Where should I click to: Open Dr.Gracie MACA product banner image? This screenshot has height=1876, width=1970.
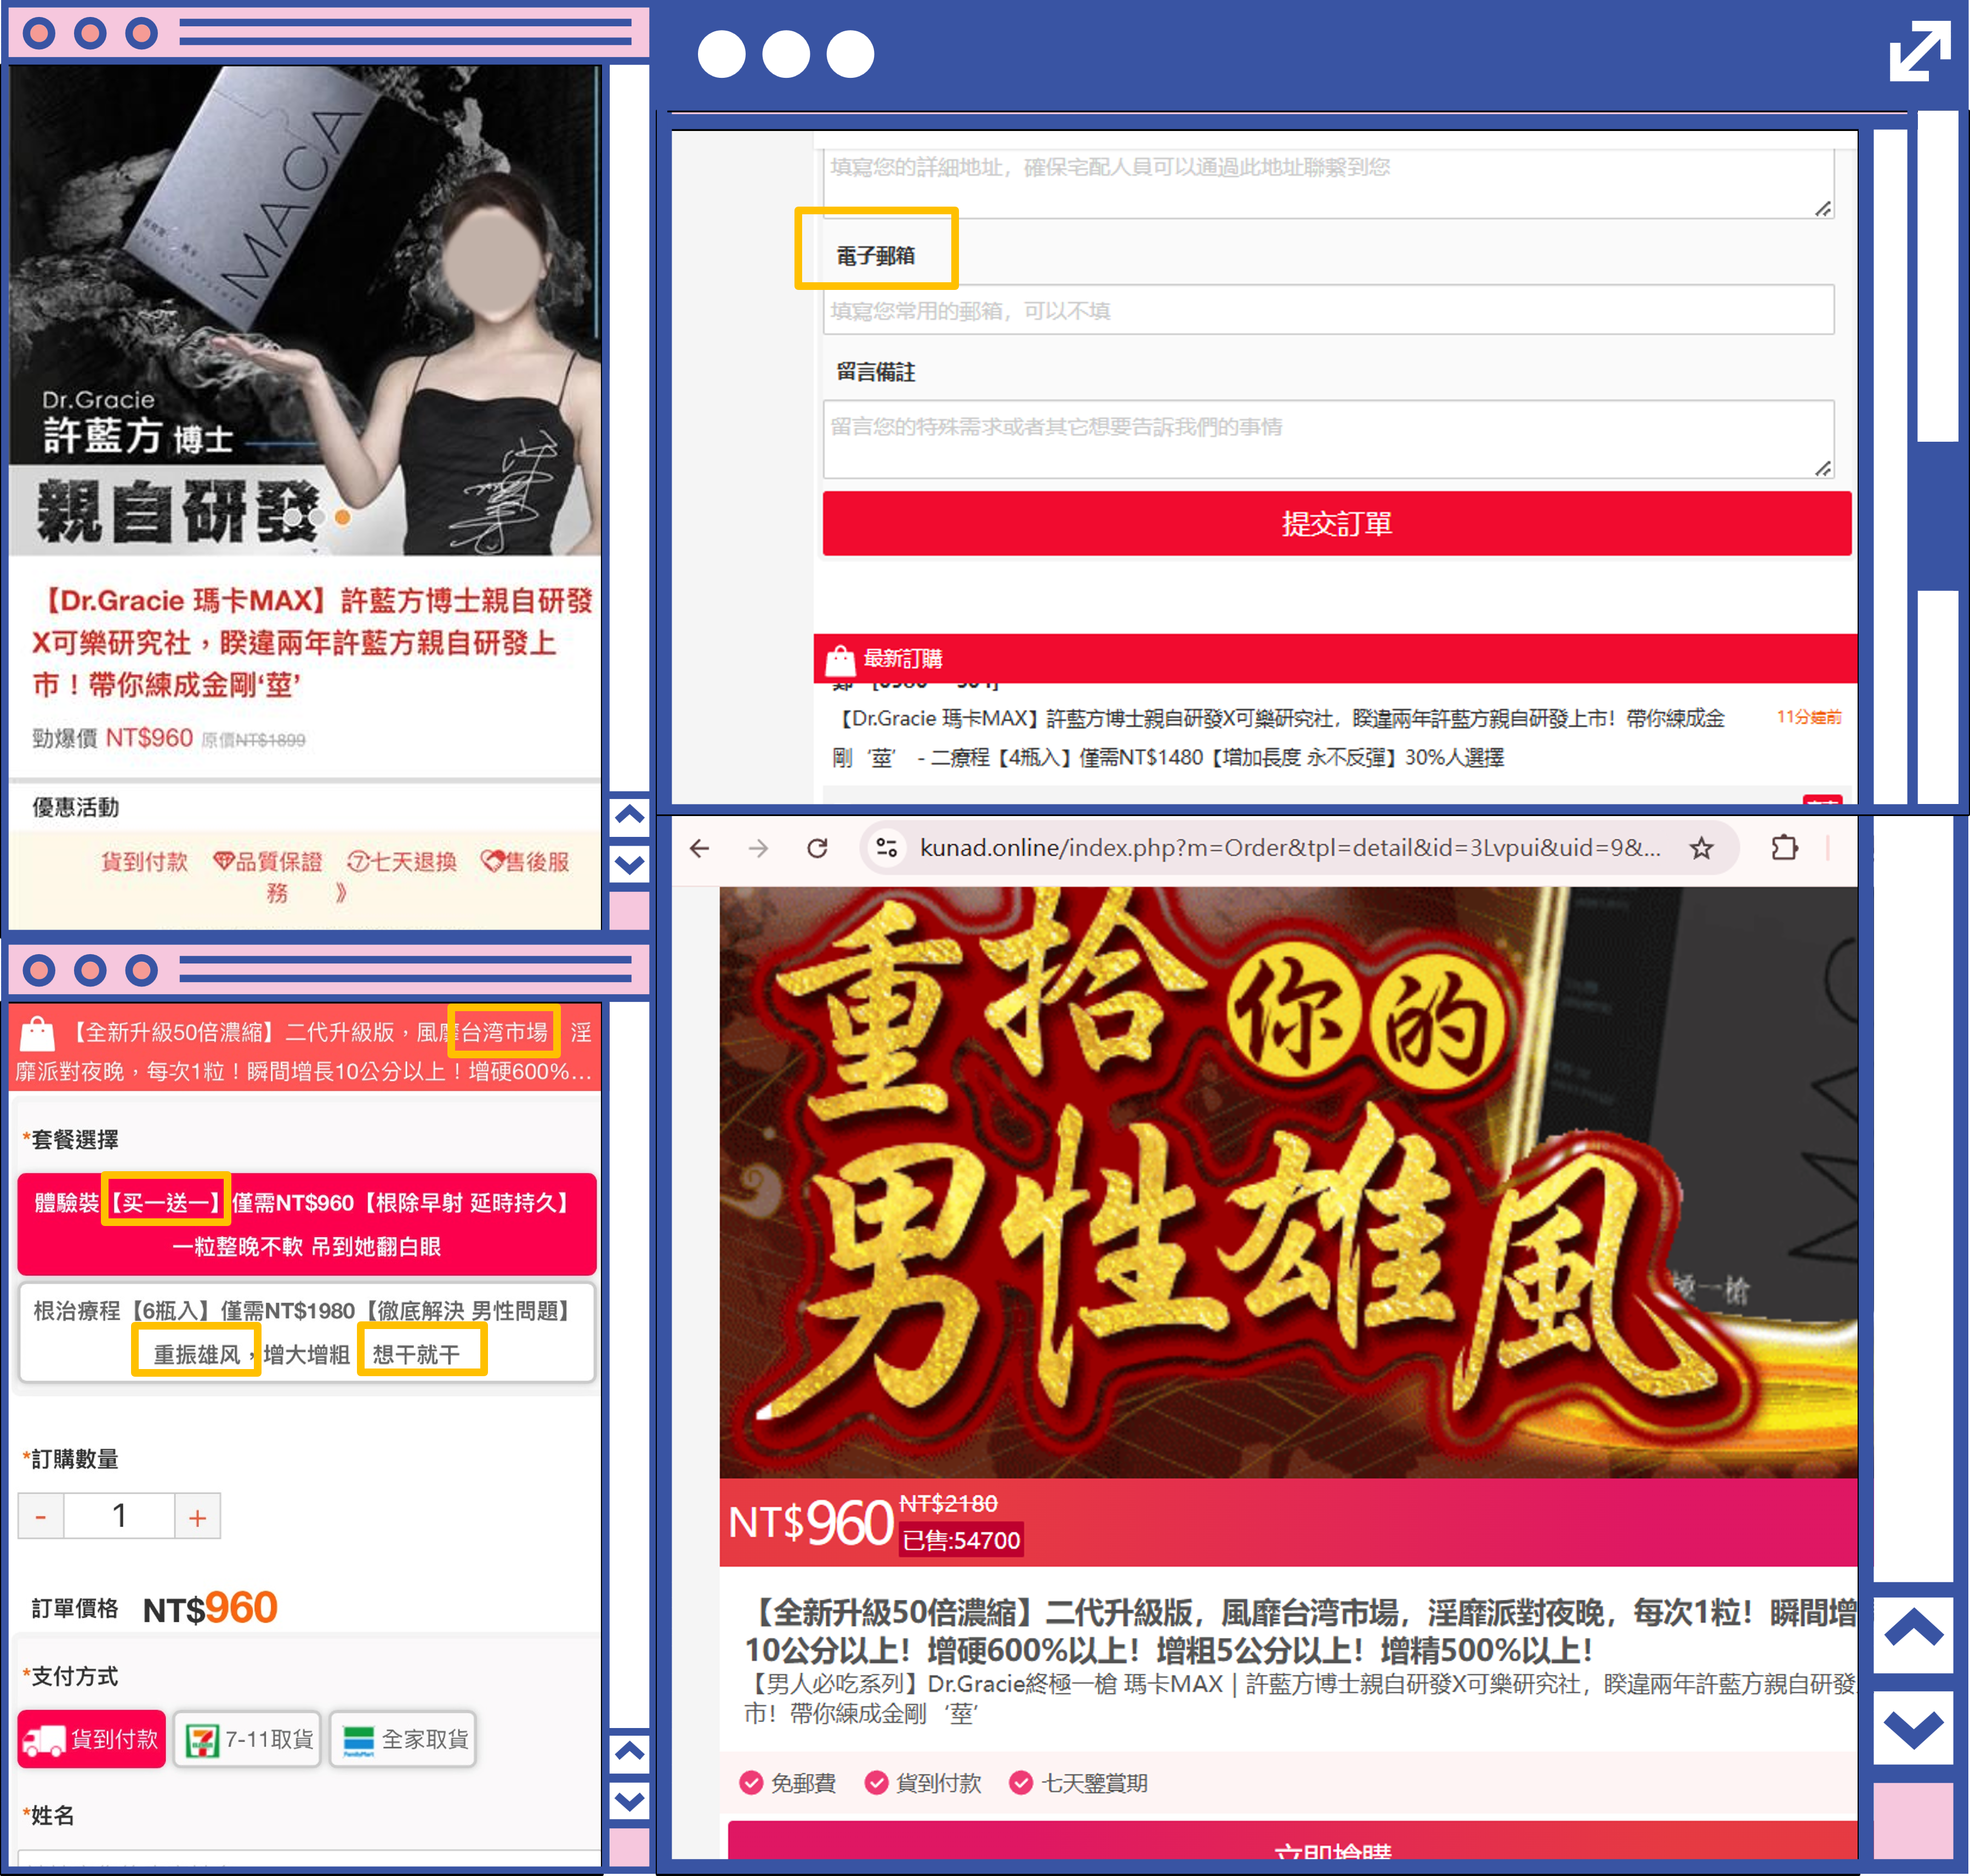click(x=304, y=311)
